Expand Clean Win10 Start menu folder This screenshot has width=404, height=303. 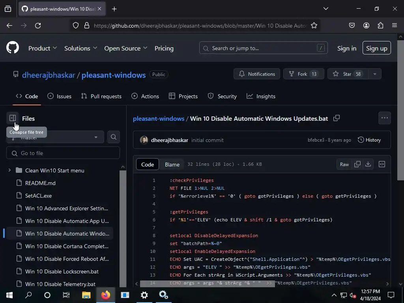pyautogui.click(x=9, y=170)
